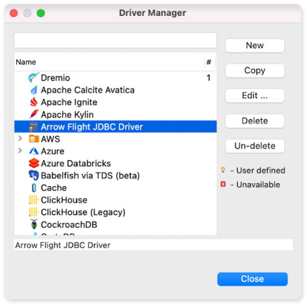Click the Apache Kylin feather icon
Viewport: 308px width, 307px height.
pyautogui.click(x=34, y=114)
